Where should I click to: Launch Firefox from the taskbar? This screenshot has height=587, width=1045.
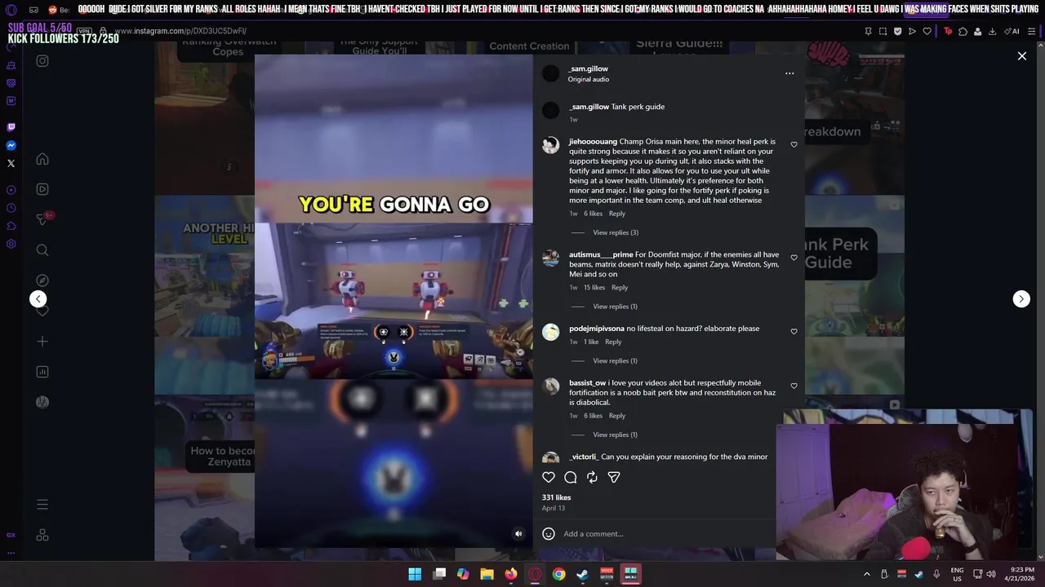(510, 574)
